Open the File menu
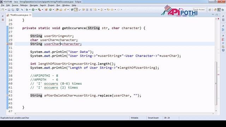 2,5
